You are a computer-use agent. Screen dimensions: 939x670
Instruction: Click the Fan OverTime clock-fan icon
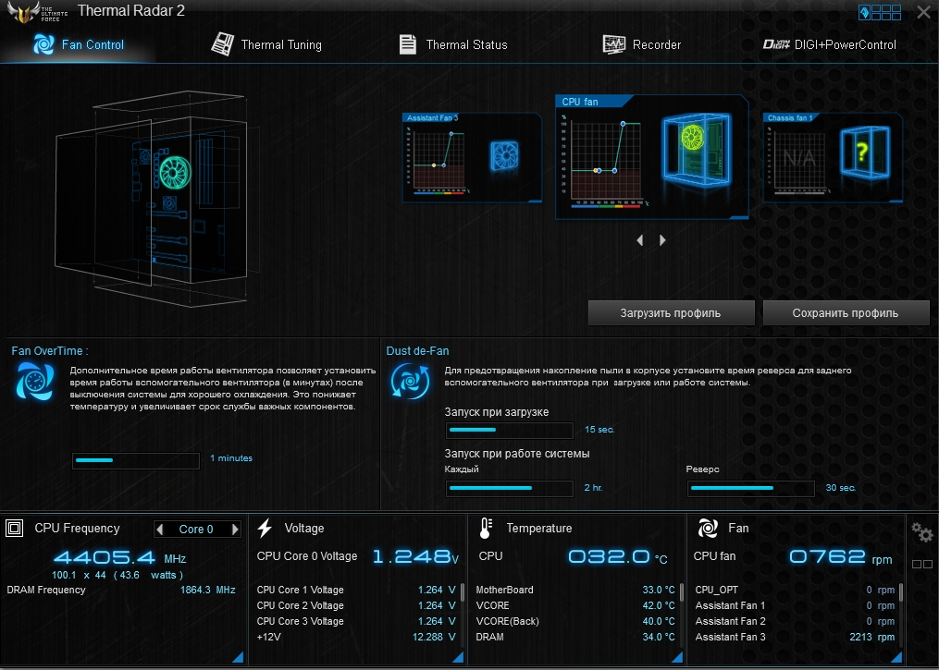tap(34, 382)
